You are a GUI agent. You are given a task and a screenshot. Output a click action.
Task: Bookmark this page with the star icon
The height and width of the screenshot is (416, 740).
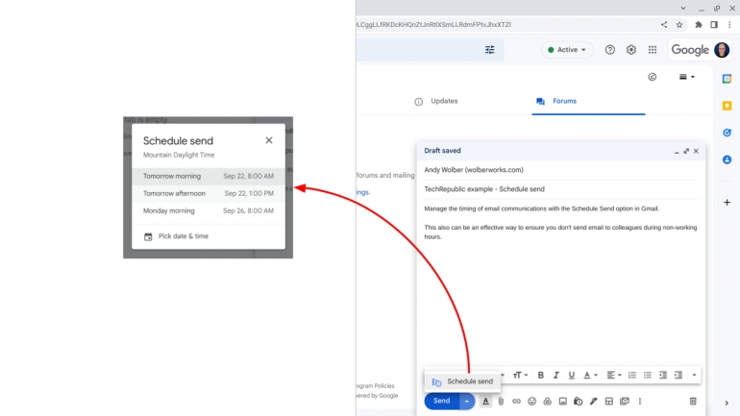[679, 25]
